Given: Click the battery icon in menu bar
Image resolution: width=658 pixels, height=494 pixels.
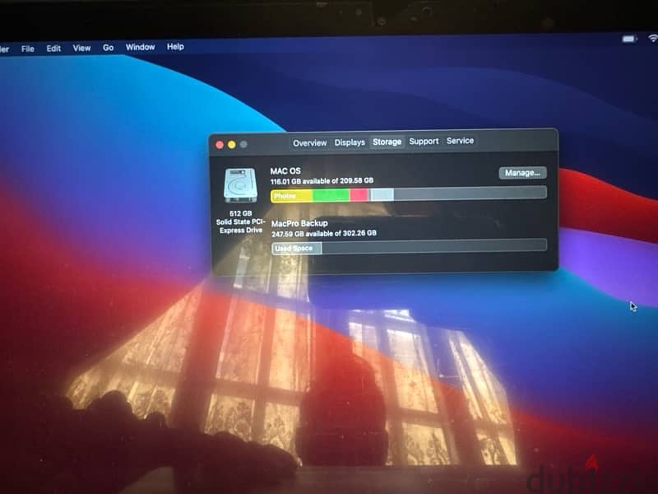Looking at the screenshot, I should tap(629, 39).
